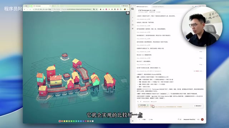Select the white color swatch at palette end
Viewport: 229px width, 128px height.
click(x=93, y=121)
